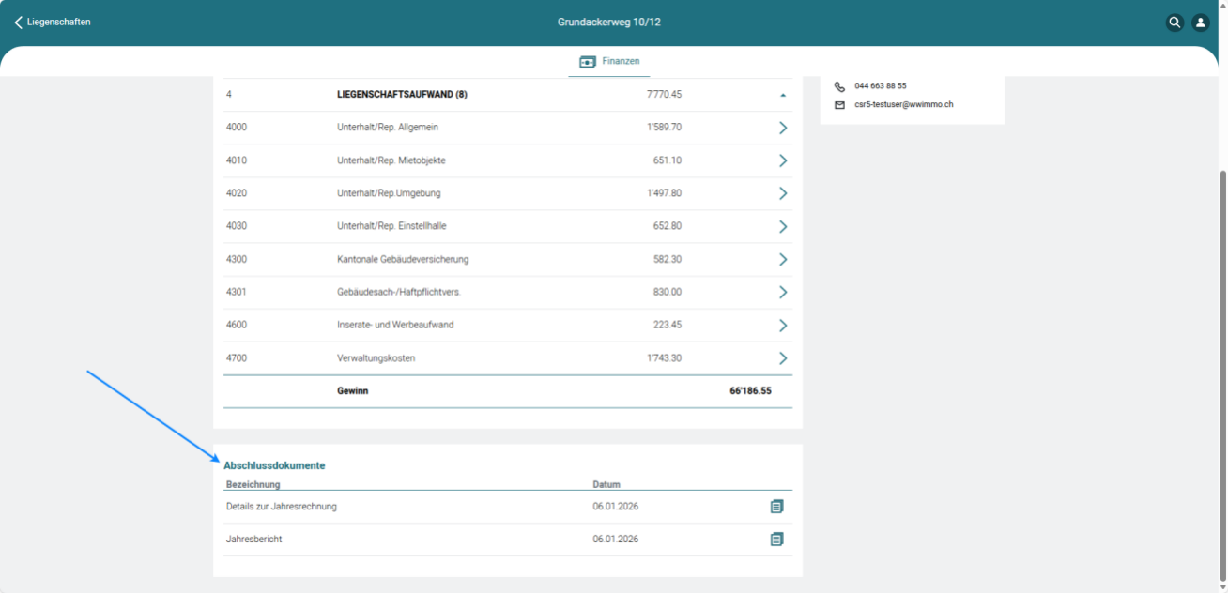1228x593 pixels.
Task: Click the amount 1'743.30
Action: (664, 358)
